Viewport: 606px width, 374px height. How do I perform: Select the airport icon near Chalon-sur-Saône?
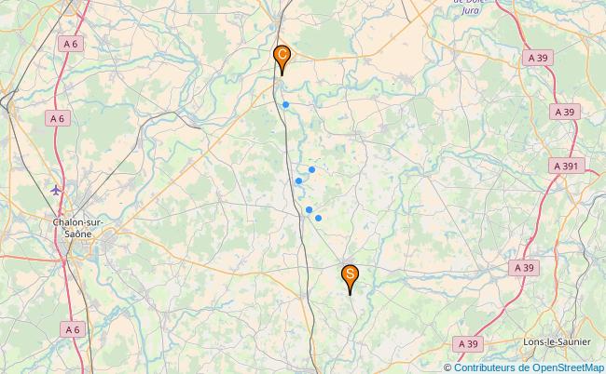click(56, 190)
